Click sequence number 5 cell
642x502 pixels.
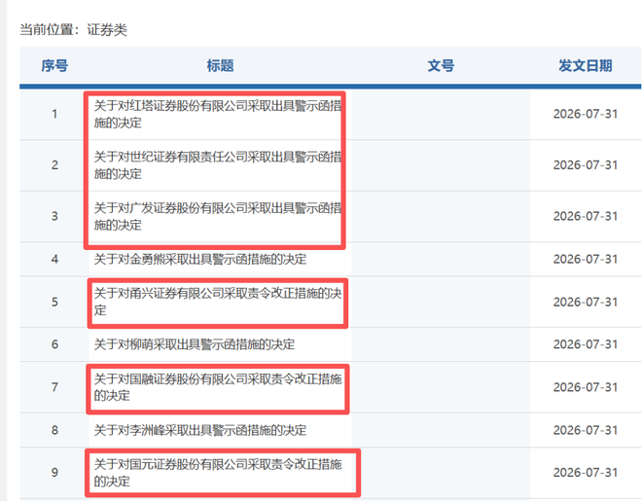pyautogui.click(x=54, y=303)
